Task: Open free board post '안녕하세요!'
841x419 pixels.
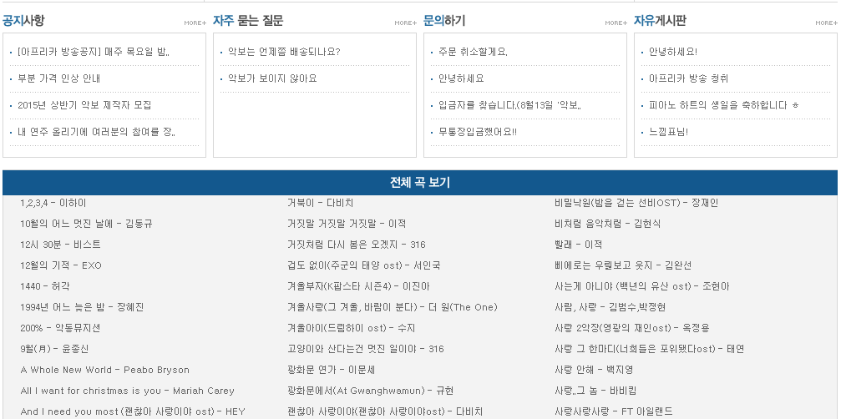Action: click(673, 52)
